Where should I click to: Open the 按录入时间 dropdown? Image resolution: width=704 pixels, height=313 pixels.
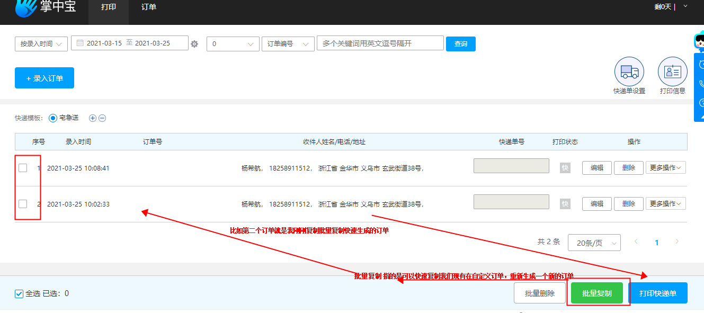coord(41,44)
